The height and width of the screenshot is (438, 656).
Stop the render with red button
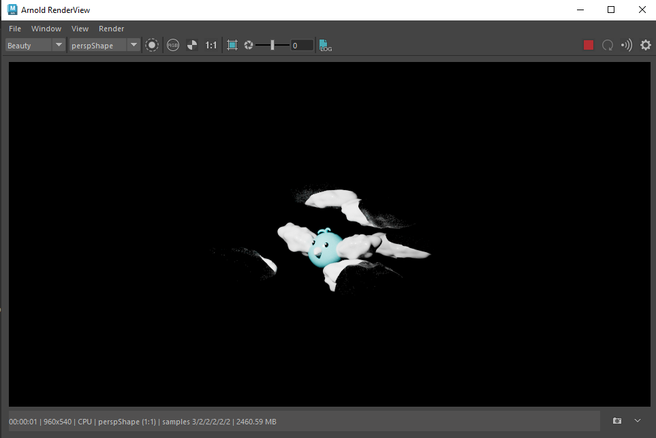point(589,45)
